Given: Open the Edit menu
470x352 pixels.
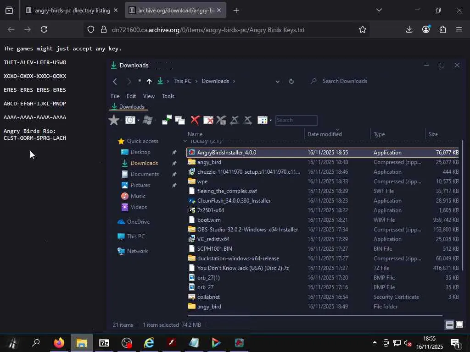Looking at the screenshot, I should pyautogui.click(x=131, y=96).
